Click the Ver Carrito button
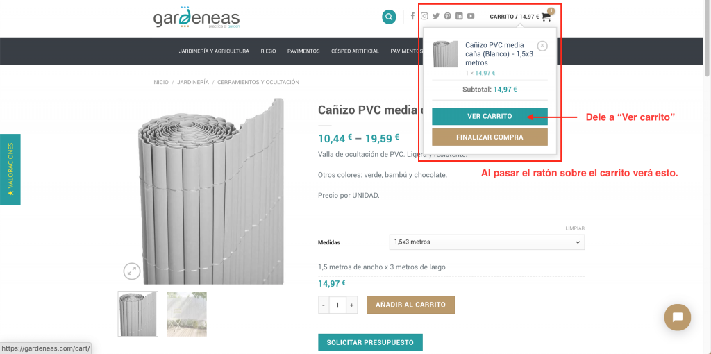This screenshot has height=354, width=711. [490, 117]
